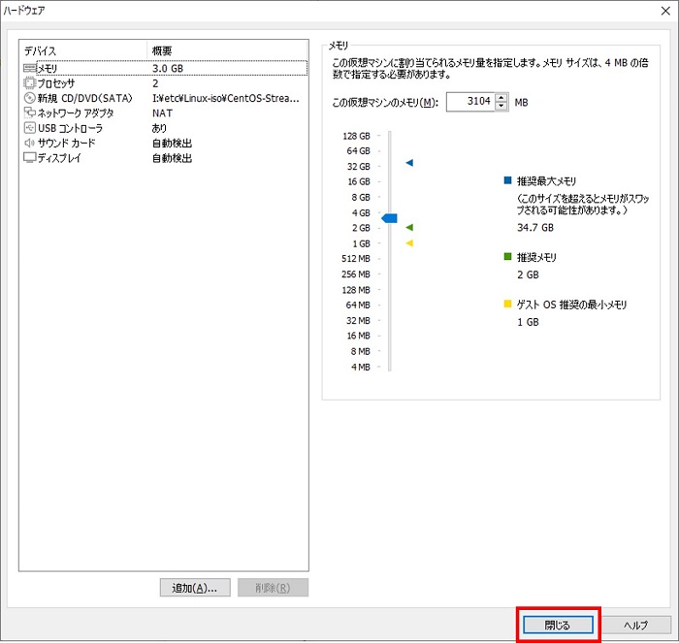Select the NAT summary cell

tap(162, 113)
